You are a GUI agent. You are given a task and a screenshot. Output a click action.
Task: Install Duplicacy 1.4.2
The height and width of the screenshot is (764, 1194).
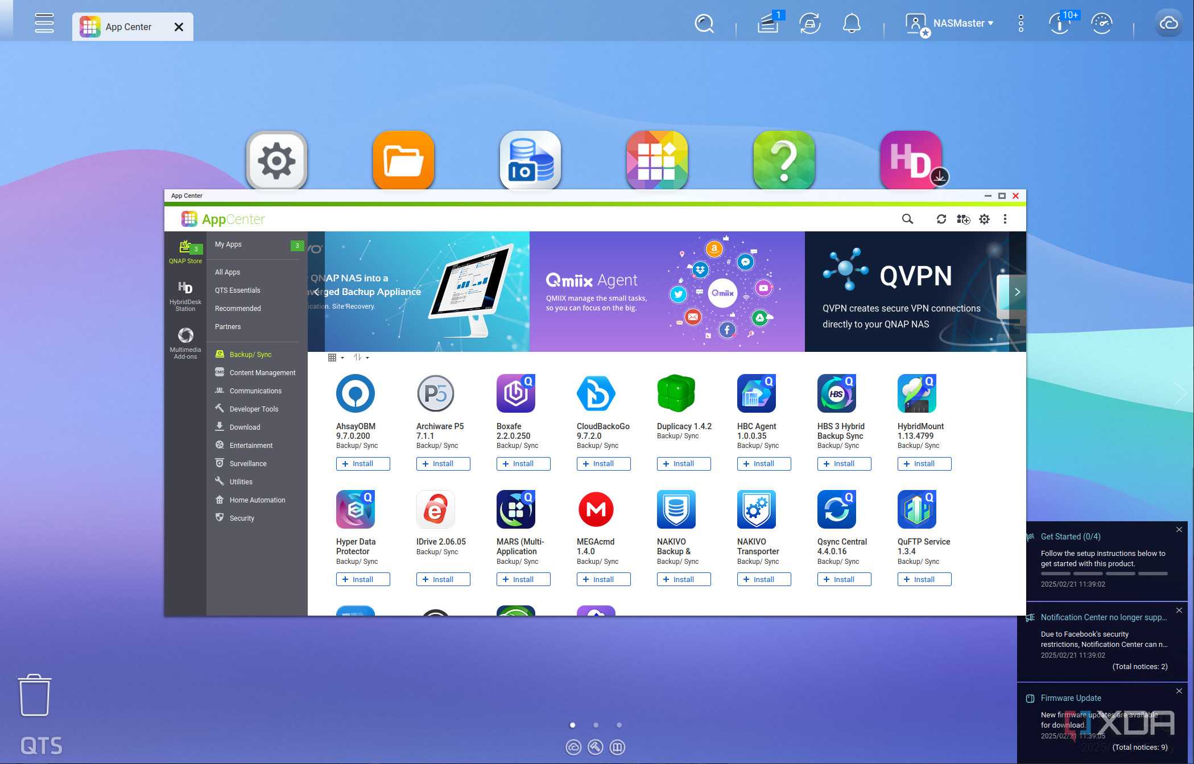tap(684, 464)
